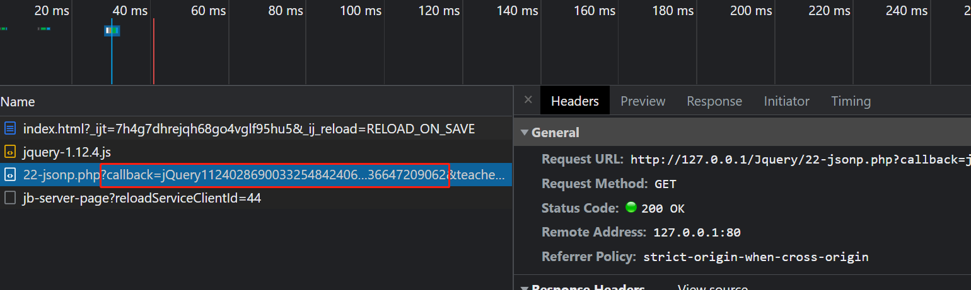Click the jquery-1.12.4.js script file icon
This screenshot has width=971, height=290.
[9, 152]
